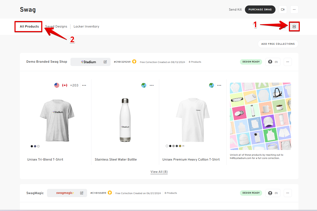Select navy color swatch on Tri-Blend T-Shirt
The image size is (317, 211).
coord(35,146)
